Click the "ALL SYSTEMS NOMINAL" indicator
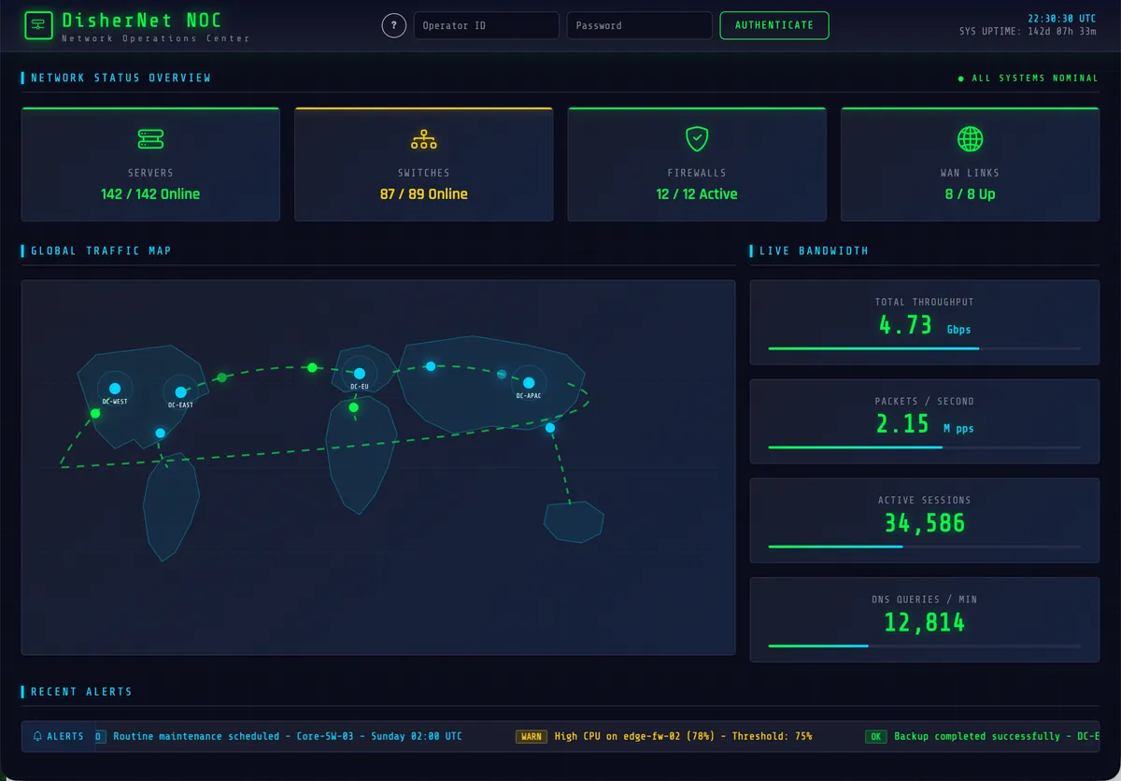The width and height of the screenshot is (1121, 781). (1029, 78)
